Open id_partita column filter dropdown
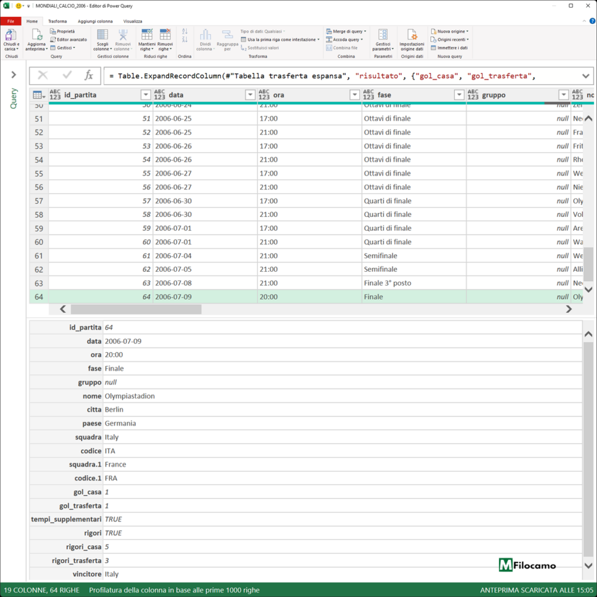 coord(146,95)
